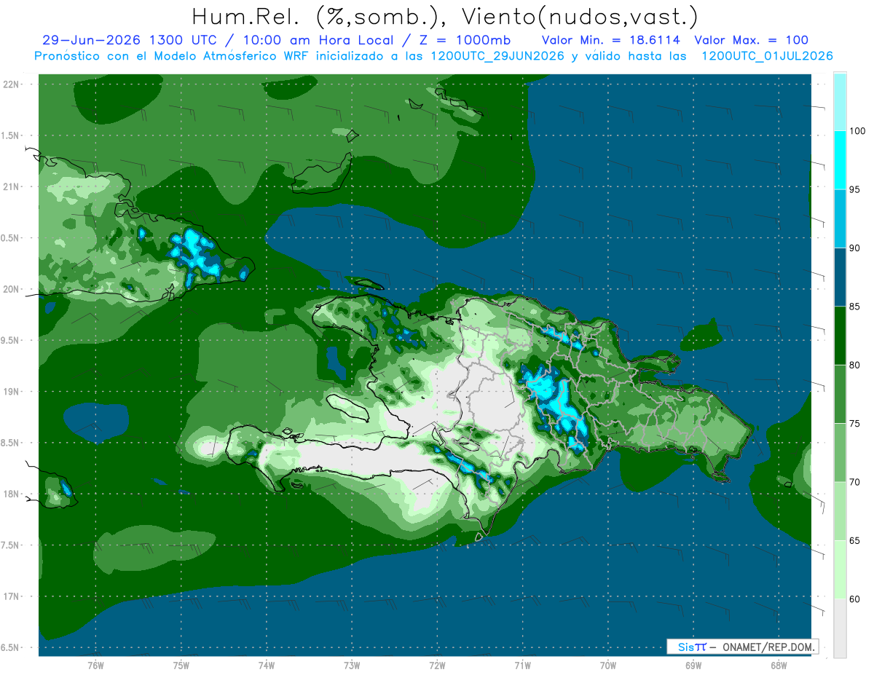Viewport: 874px width, 675px height.
Task: Choose the pale green 60–65 colorbar segment
Action: [840, 569]
